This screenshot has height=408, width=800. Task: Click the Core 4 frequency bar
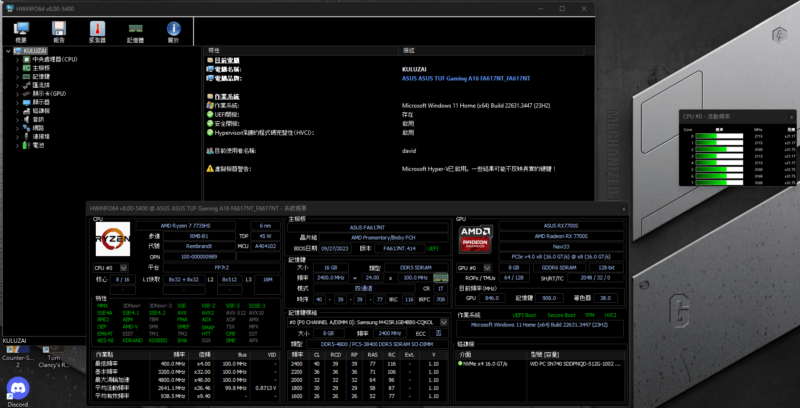pyautogui.click(x=719, y=163)
